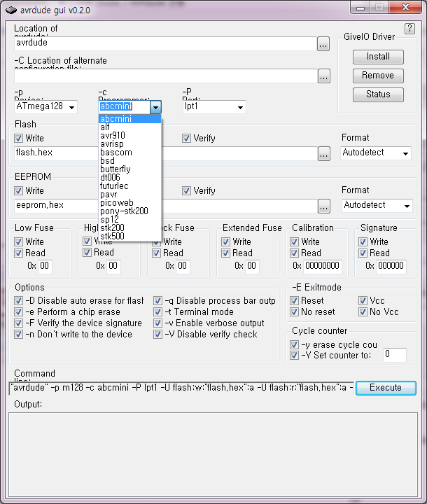
Task: Click the avrdude location input field
Action: point(165,43)
